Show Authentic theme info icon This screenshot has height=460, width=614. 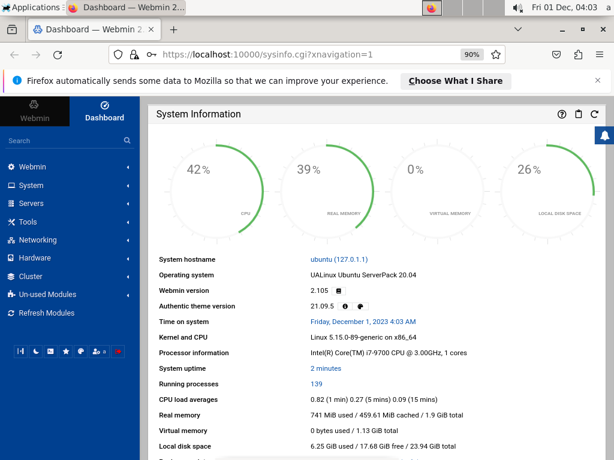[345, 307]
